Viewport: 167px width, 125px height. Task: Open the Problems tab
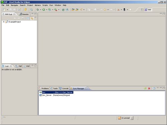pyautogui.click(x=44, y=88)
